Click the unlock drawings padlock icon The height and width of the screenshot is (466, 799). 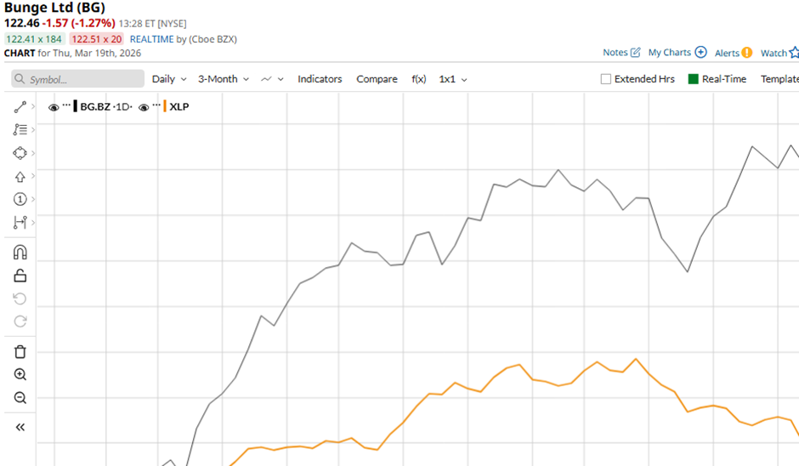tap(20, 276)
